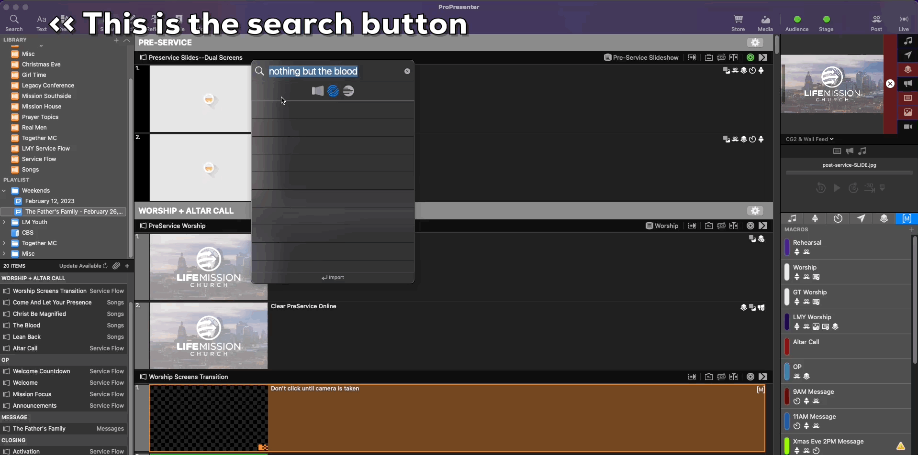Image resolution: width=918 pixels, height=455 pixels.
Task: Click the timer action icon on Preservice slide 1
Action: click(752, 71)
